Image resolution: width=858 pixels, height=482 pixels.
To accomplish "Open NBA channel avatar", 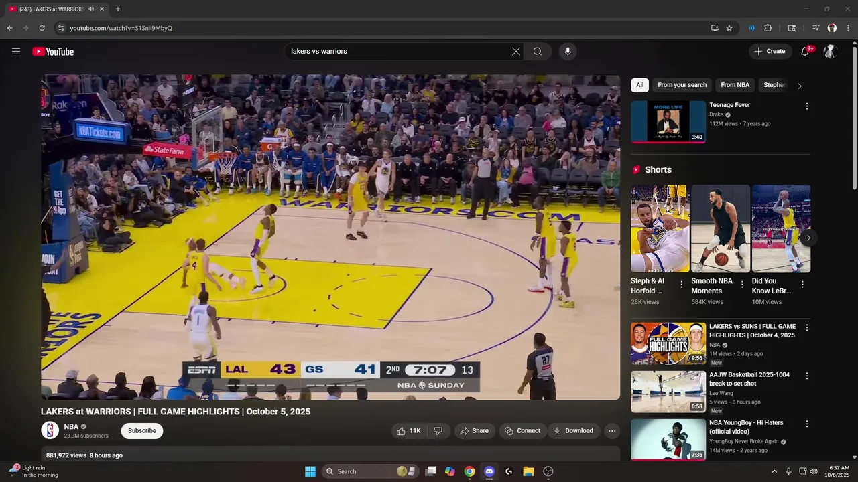I will click(x=50, y=430).
